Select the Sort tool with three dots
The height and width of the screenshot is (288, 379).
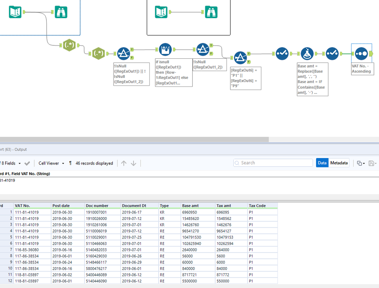tap(361, 53)
